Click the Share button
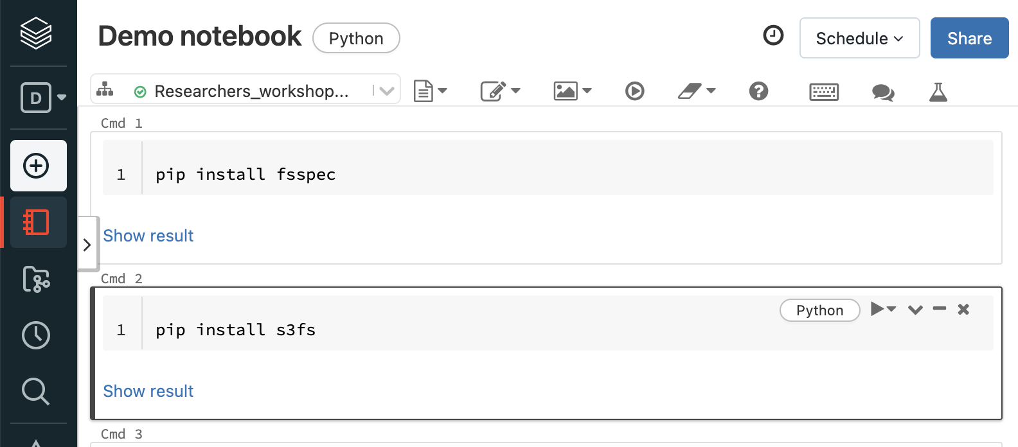 969,39
